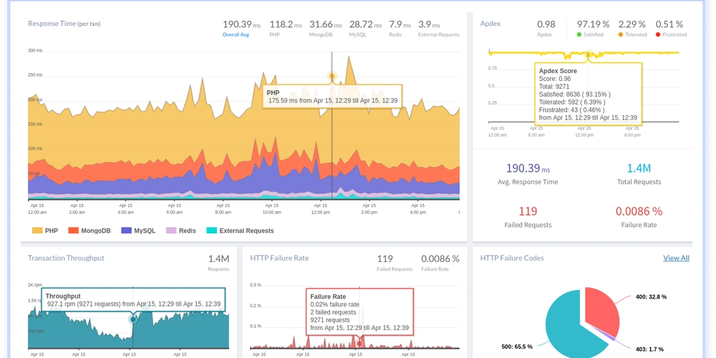Click the Transaction Throughput panel title
Screen dimensions: 716x358
[66, 258]
